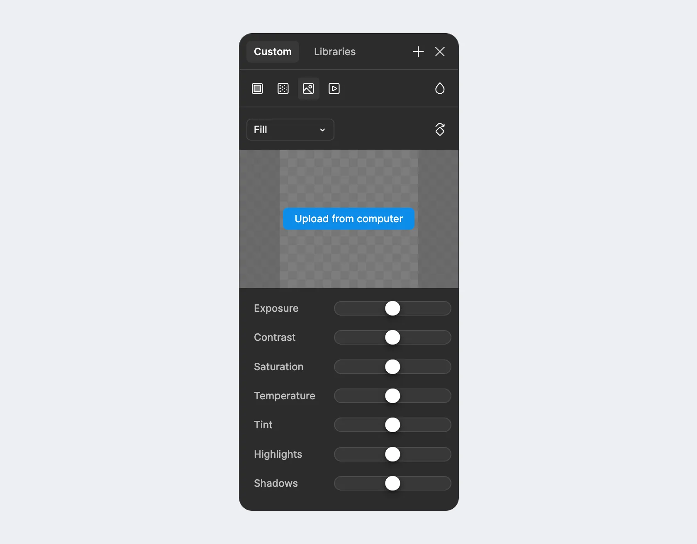Viewport: 697px width, 544px height.
Task: Click the Contrast slider handle
Action: click(392, 337)
